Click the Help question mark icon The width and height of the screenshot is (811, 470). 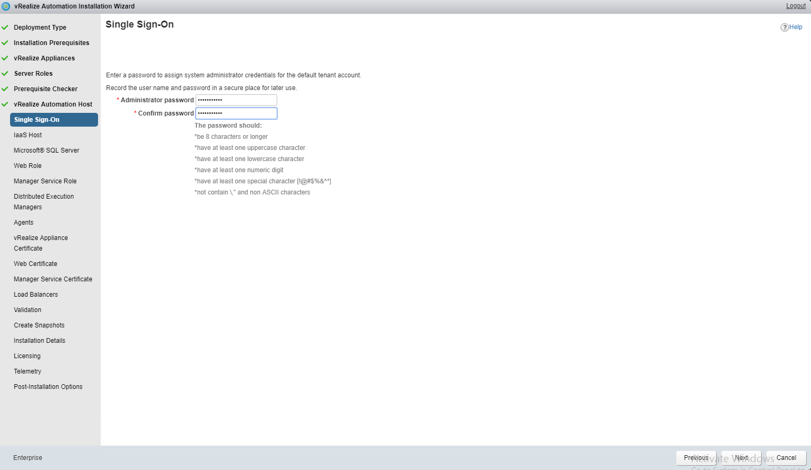coord(784,28)
